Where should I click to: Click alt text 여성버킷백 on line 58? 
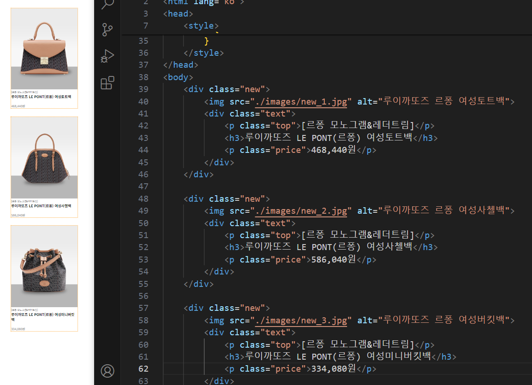482,320
